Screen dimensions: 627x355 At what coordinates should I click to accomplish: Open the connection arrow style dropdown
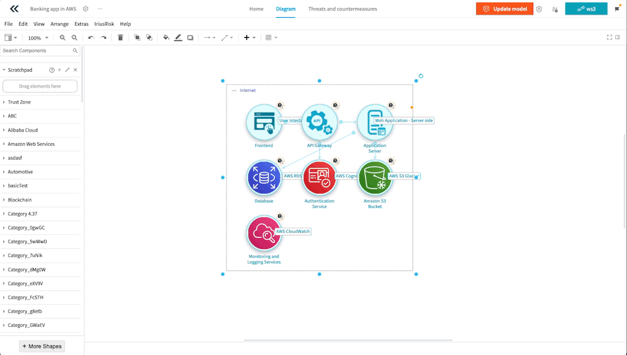209,37
